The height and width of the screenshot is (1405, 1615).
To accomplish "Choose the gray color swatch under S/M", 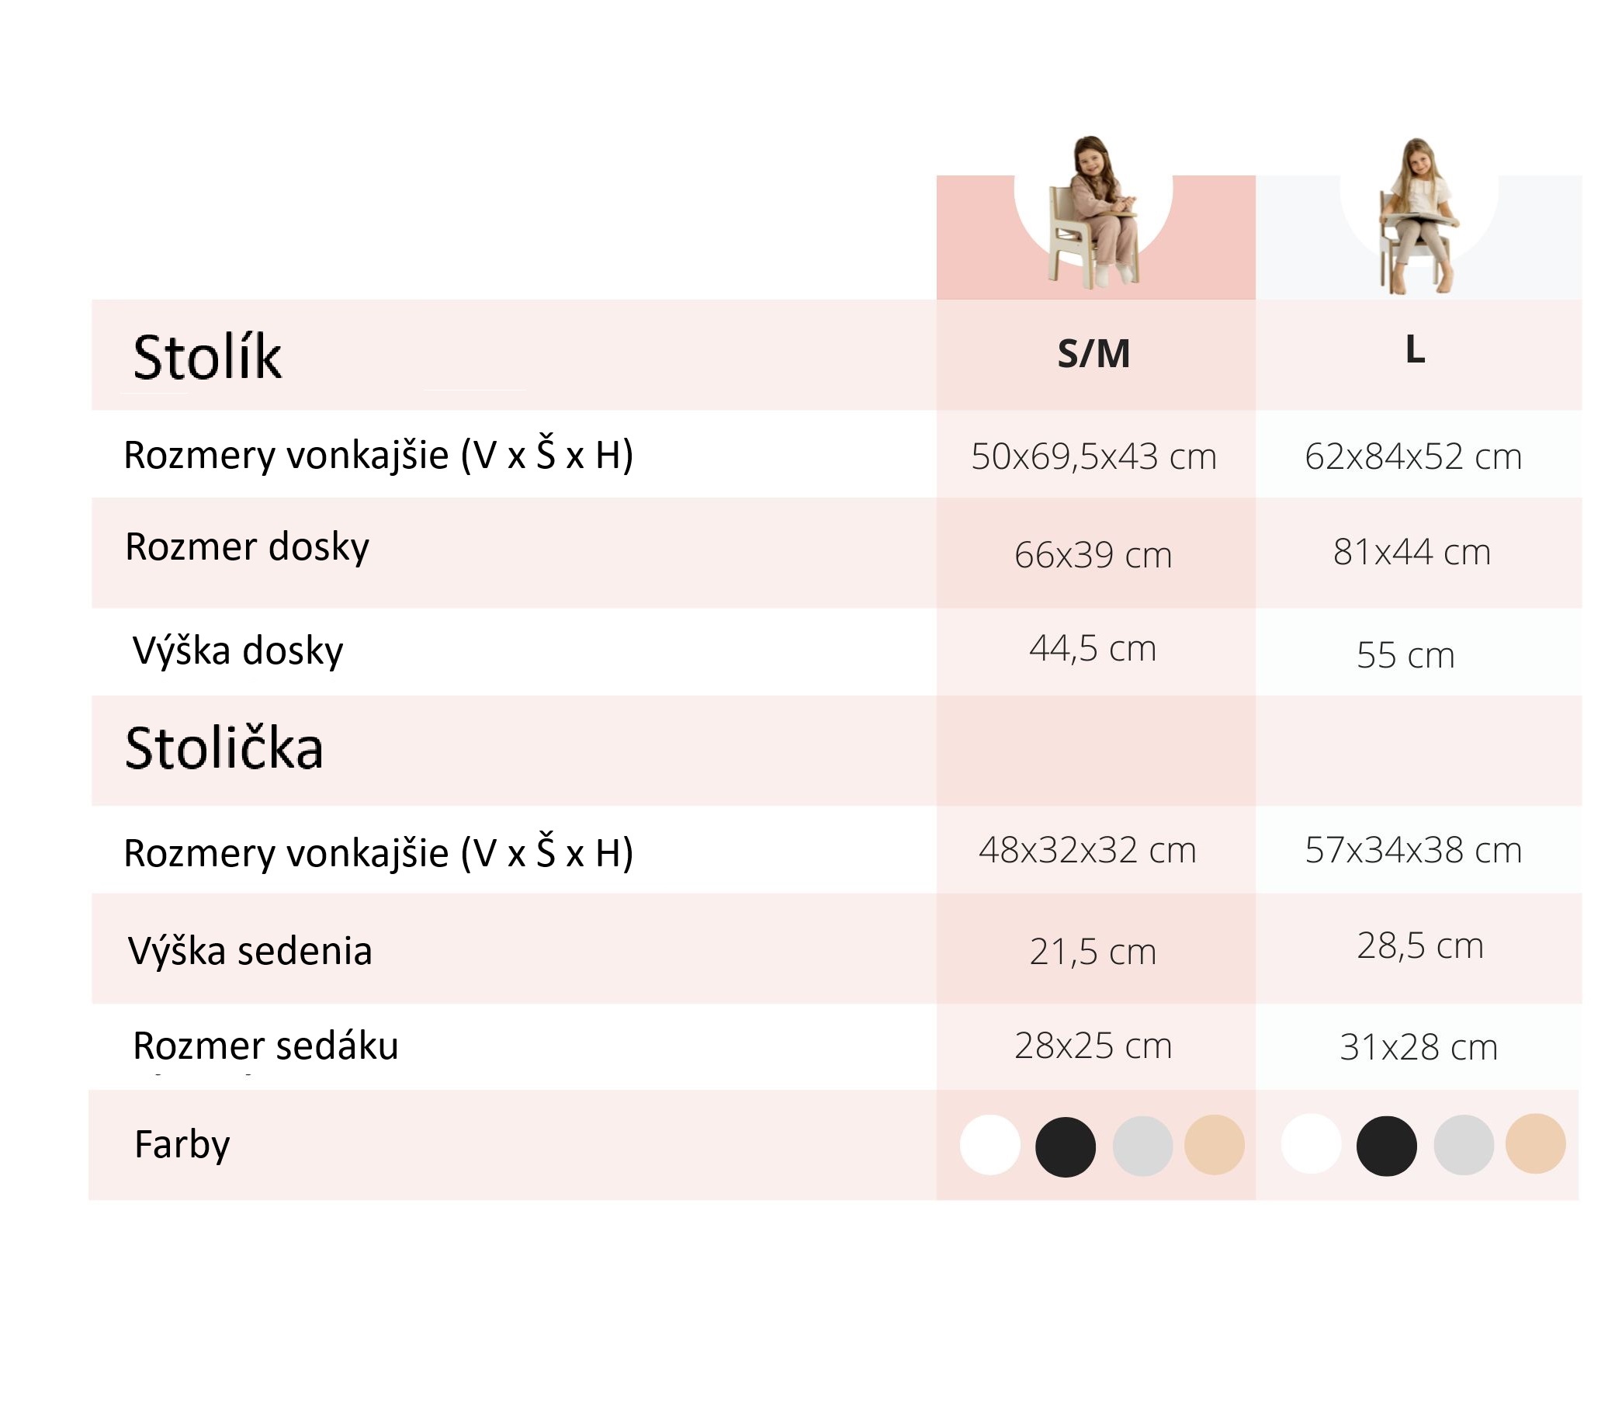I will [1142, 1147].
